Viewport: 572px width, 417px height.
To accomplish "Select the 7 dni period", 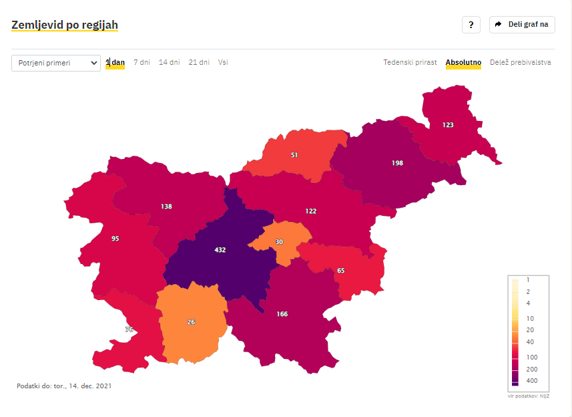I will tap(141, 62).
